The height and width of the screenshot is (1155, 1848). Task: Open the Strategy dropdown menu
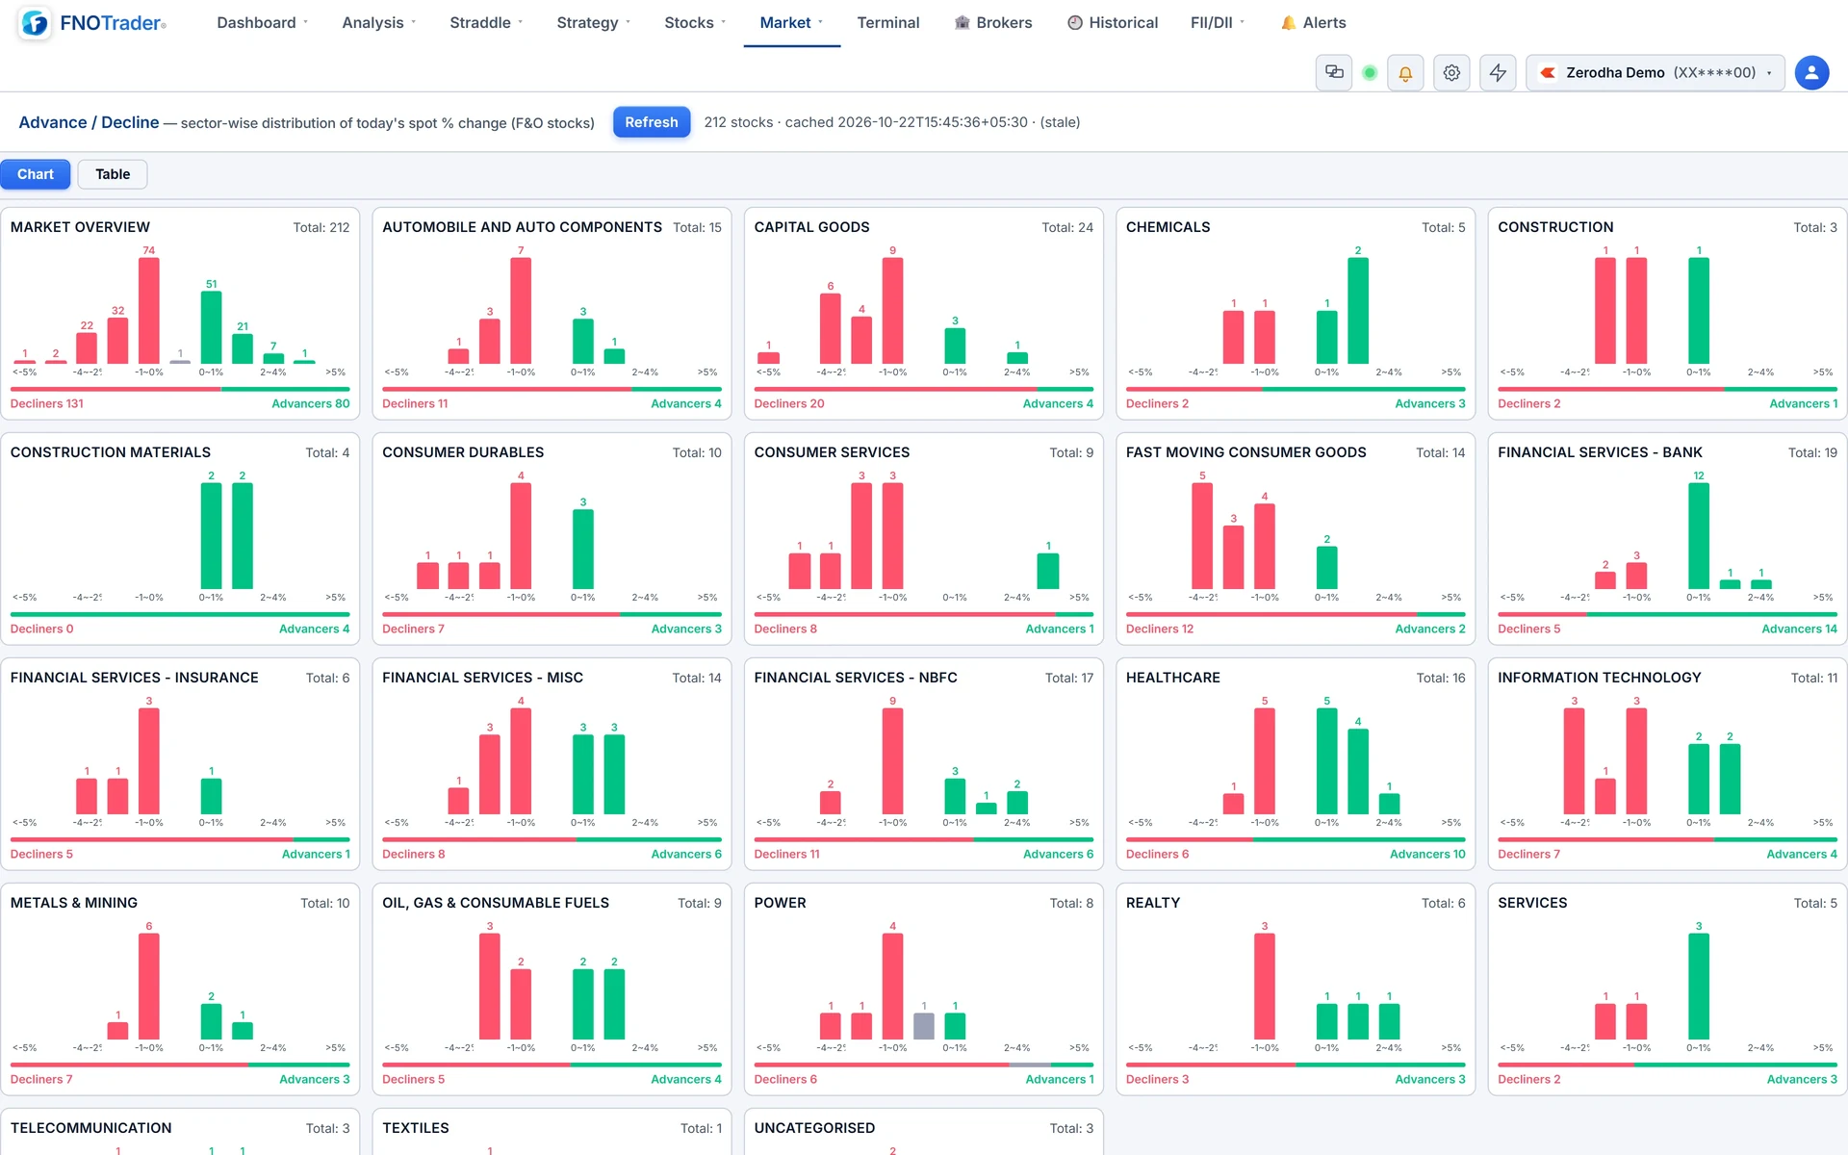593,23
